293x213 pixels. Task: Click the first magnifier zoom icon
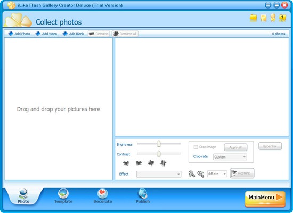pos(192,174)
